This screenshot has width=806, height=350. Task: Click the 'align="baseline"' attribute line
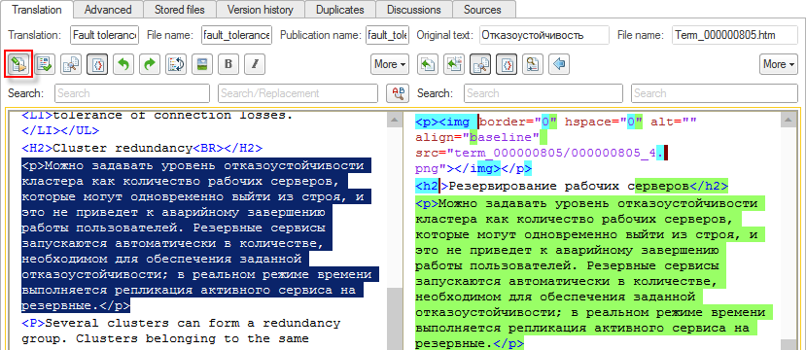coord(477,138)
